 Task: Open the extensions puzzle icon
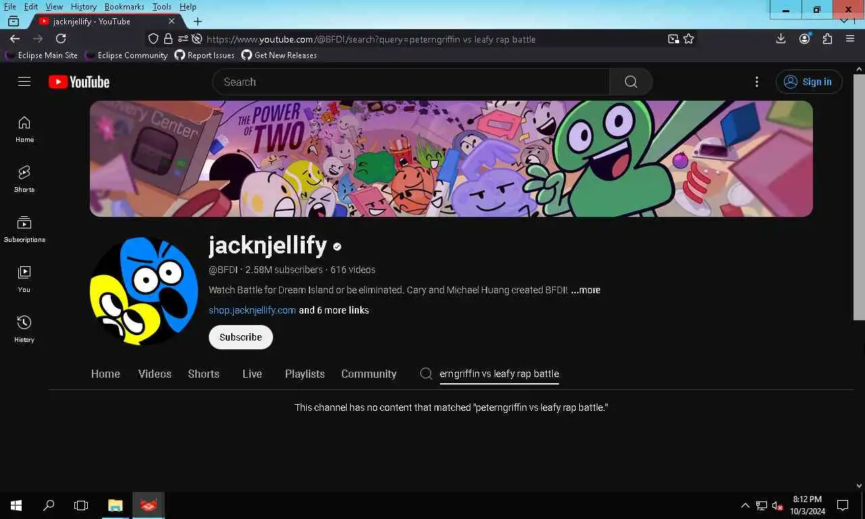(827, 39)
